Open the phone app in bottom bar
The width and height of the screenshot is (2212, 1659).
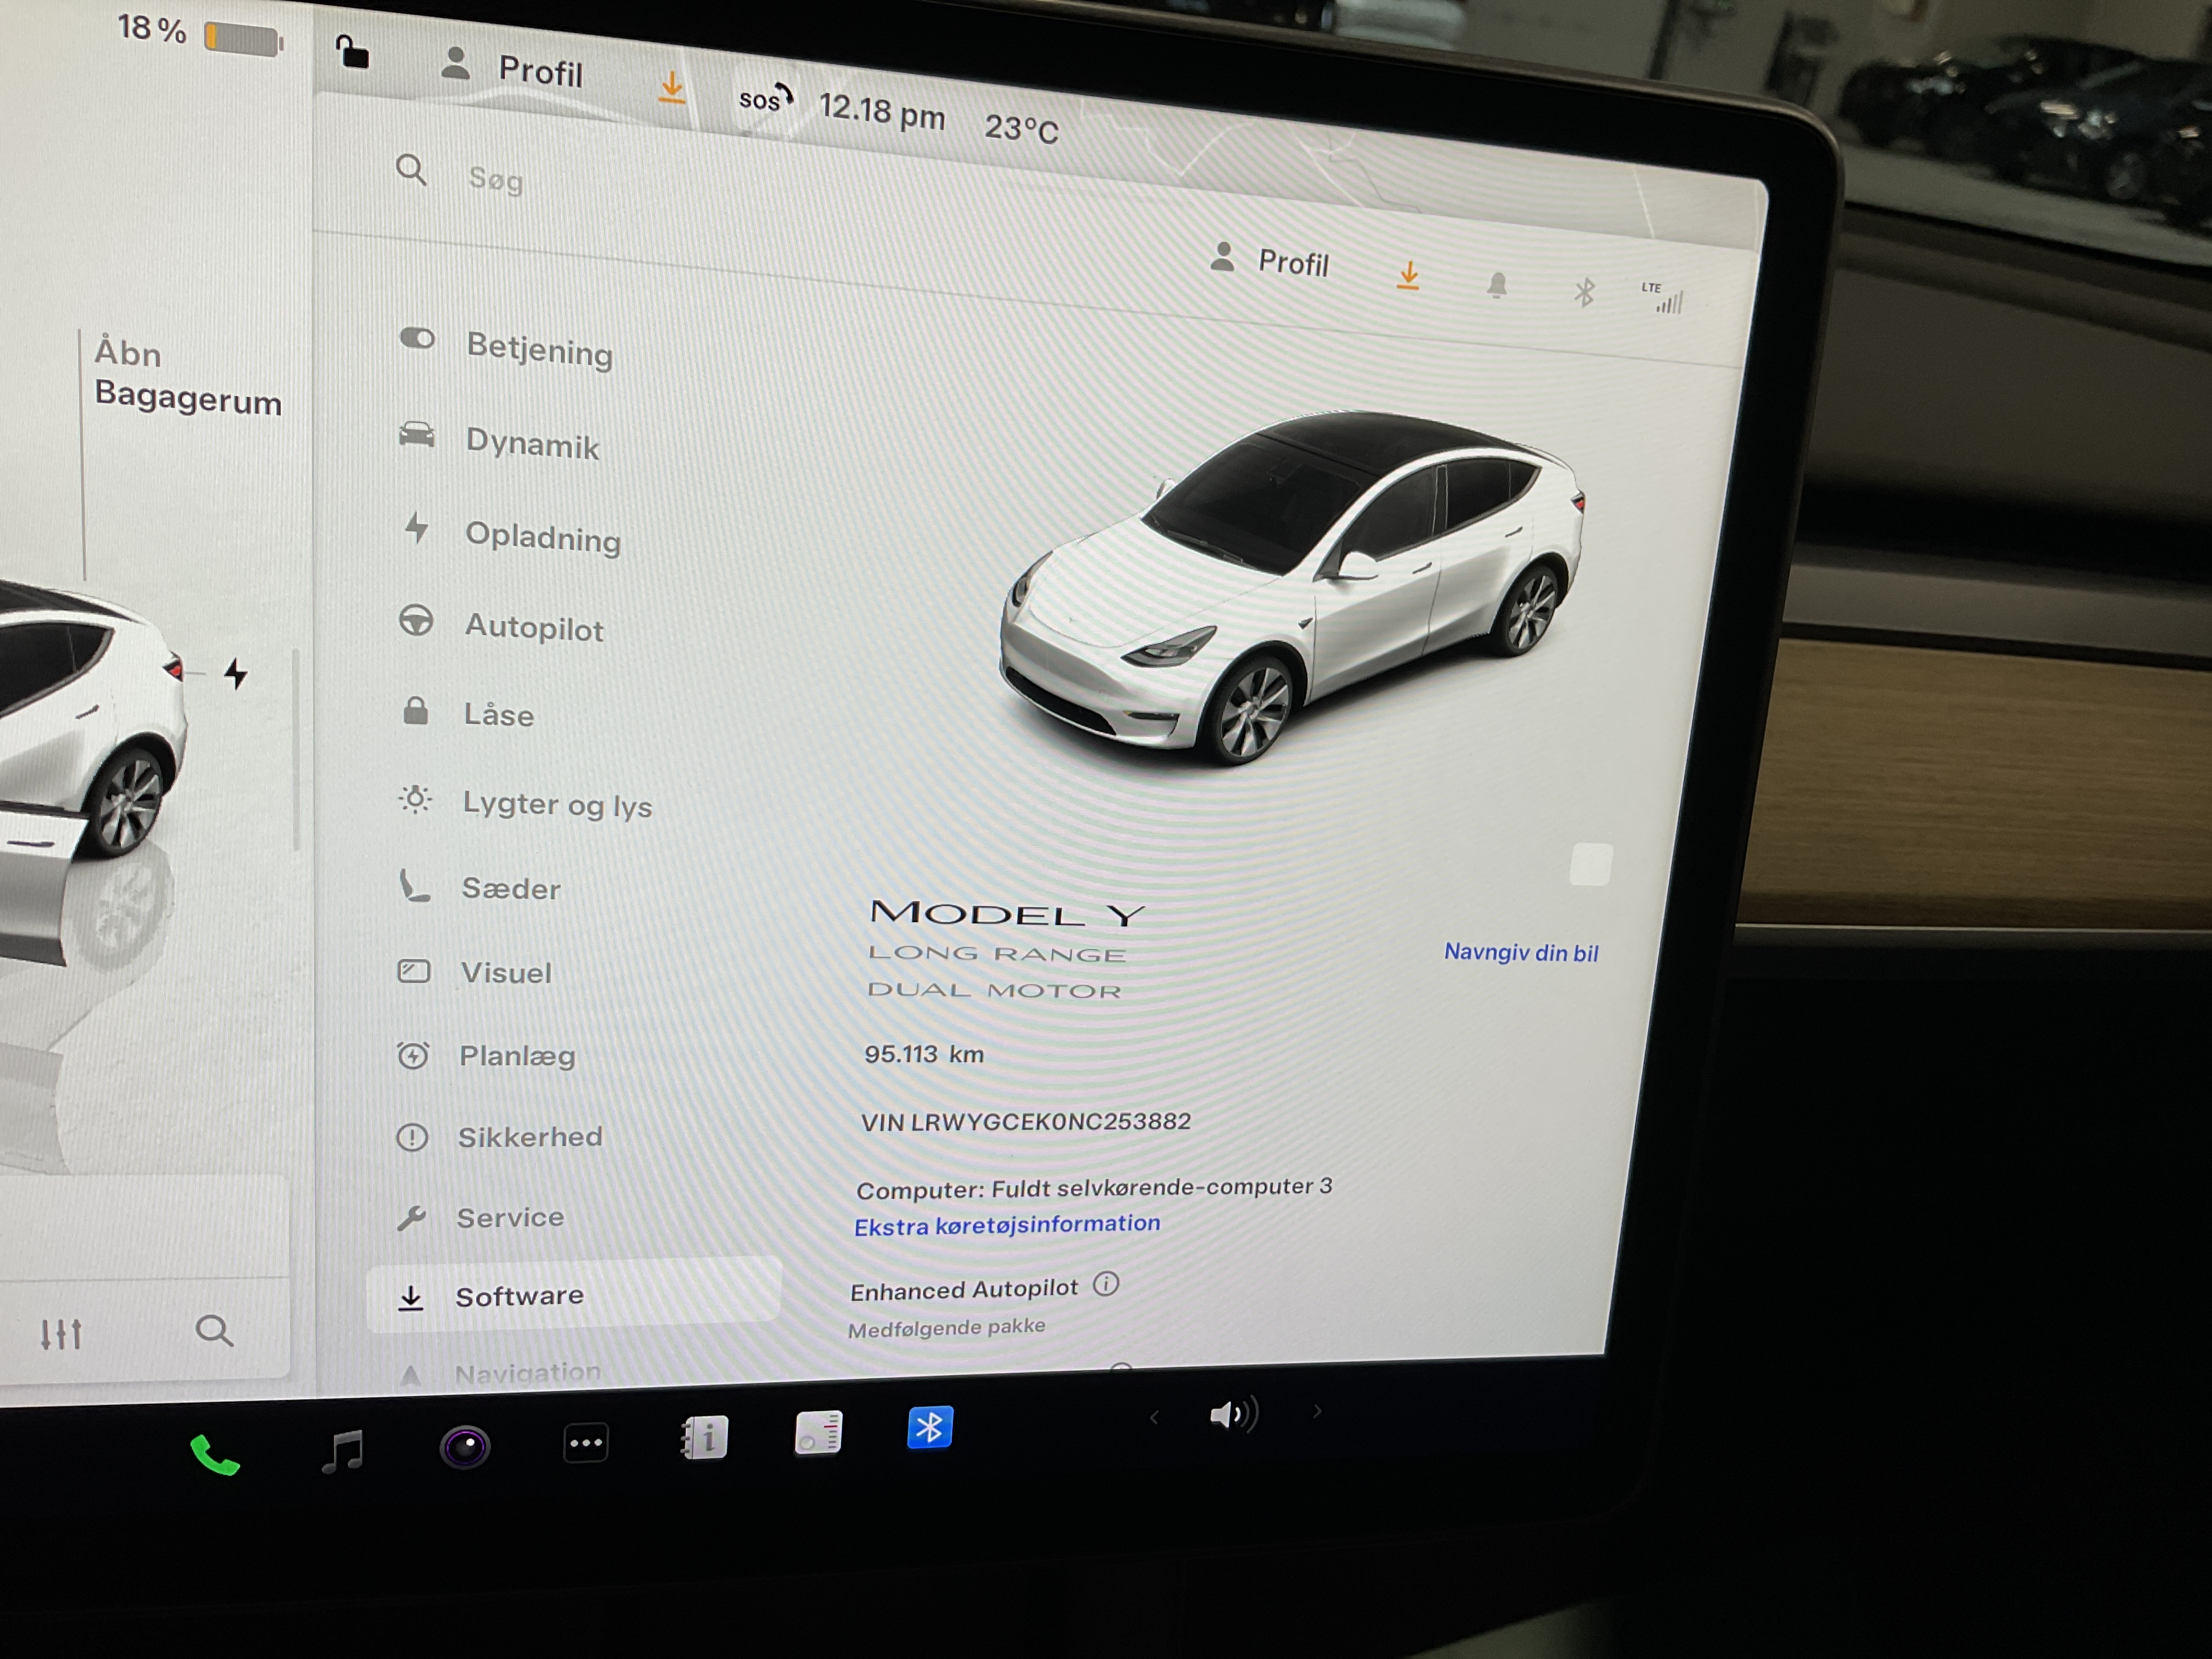click(x=214, y=1456)
